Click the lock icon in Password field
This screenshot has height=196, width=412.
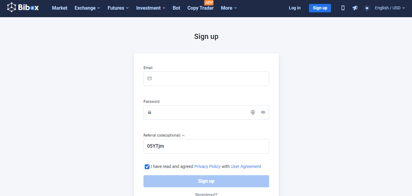[x=150, y=112]
